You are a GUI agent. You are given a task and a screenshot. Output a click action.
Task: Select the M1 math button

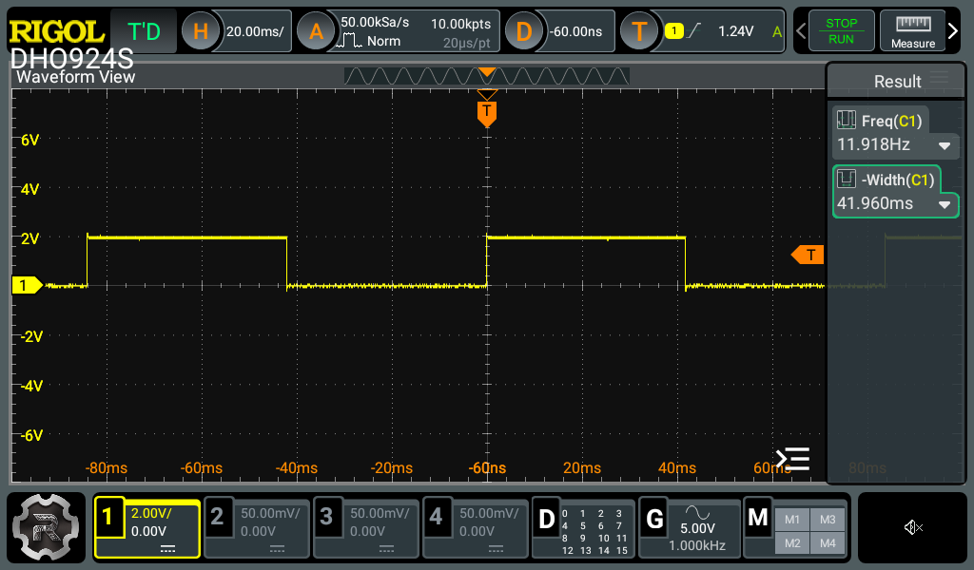[792, 520]
